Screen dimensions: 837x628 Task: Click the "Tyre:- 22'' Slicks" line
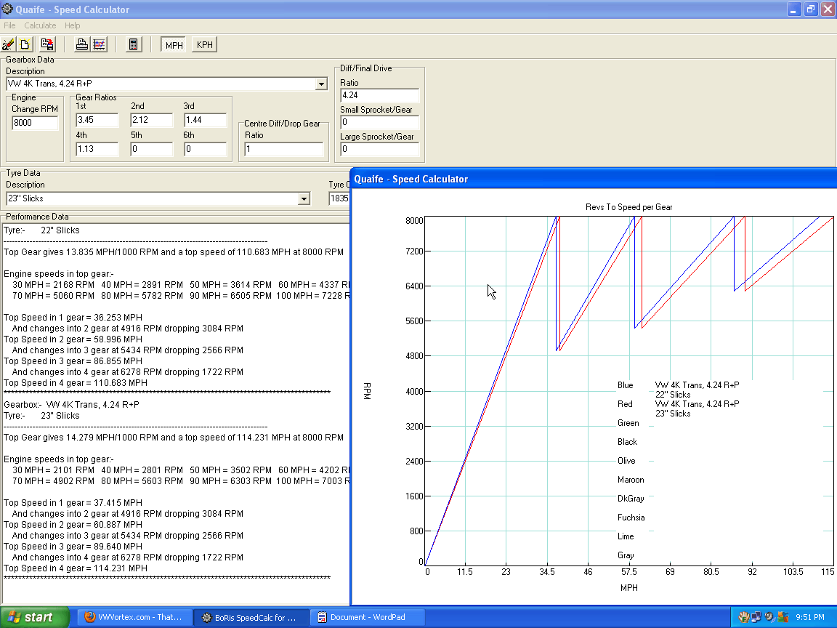pos(41,230)
